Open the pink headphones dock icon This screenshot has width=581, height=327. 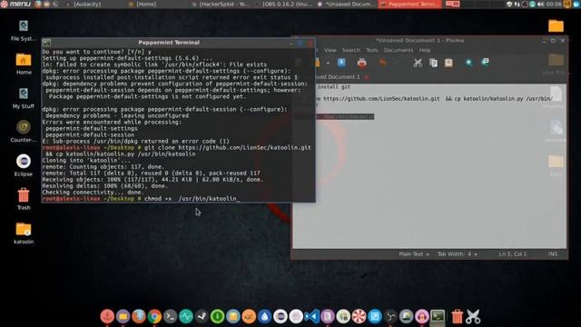click(421, 316)
